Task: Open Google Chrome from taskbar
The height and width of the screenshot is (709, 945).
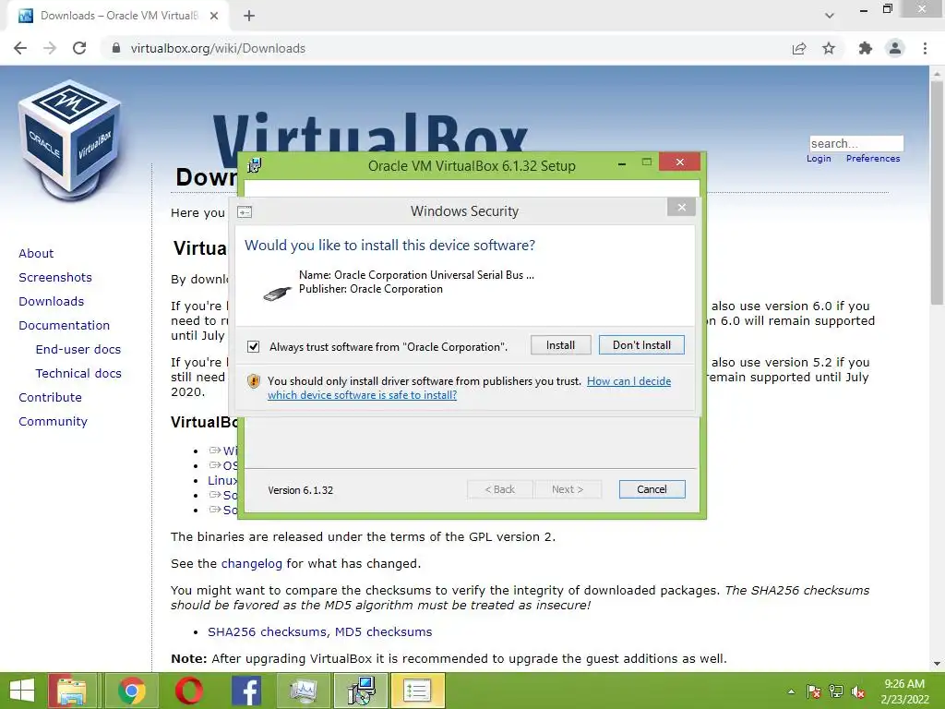Action: pyautogui.click(x=131, y=691)
